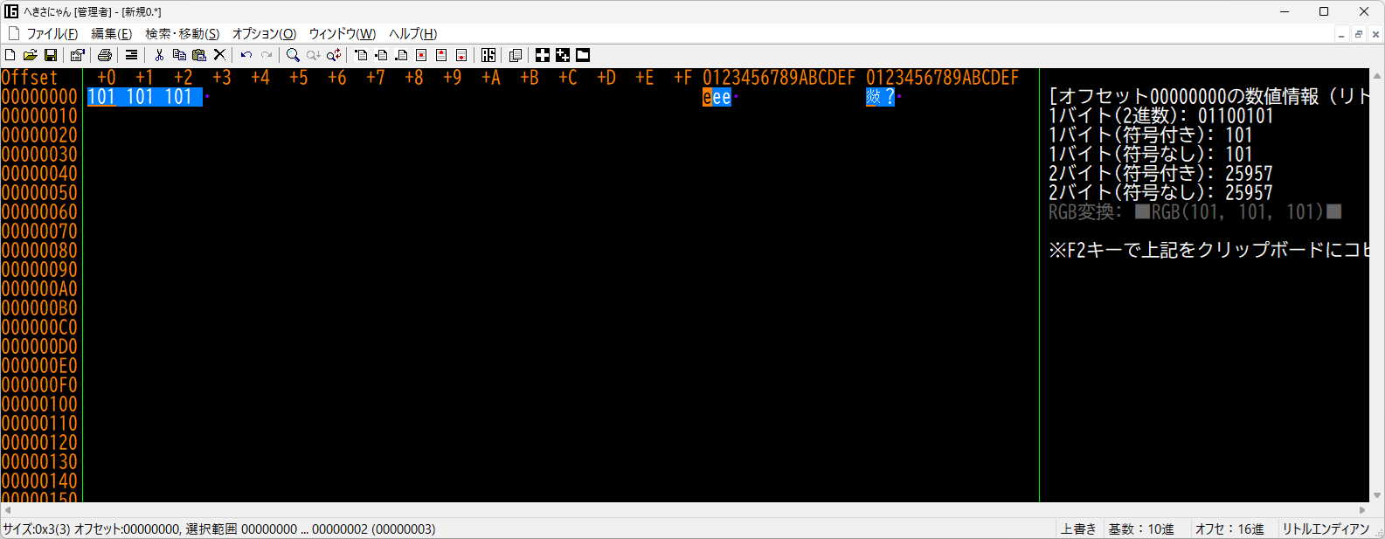Screen dimensions: 1385x539
Task: Click vertical scrollbar up arrow
Action: coord(1377,76)
